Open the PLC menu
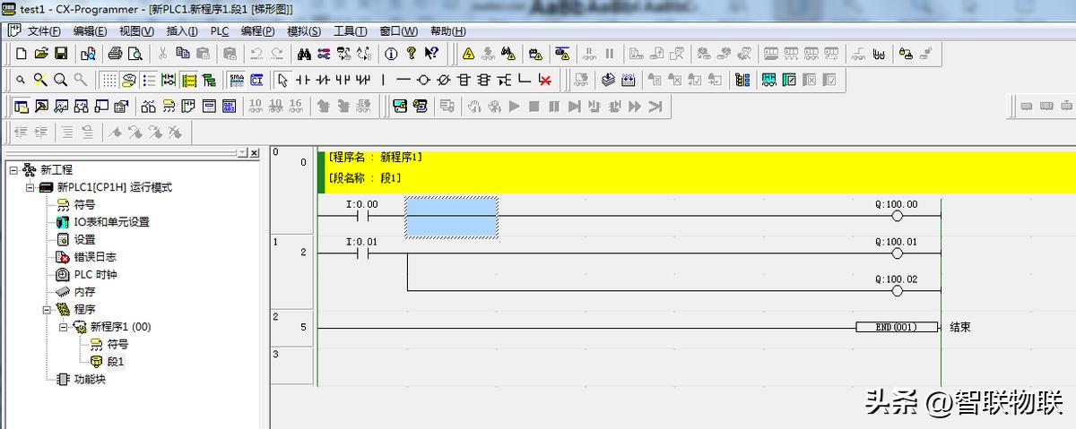 tap(220, 30)
